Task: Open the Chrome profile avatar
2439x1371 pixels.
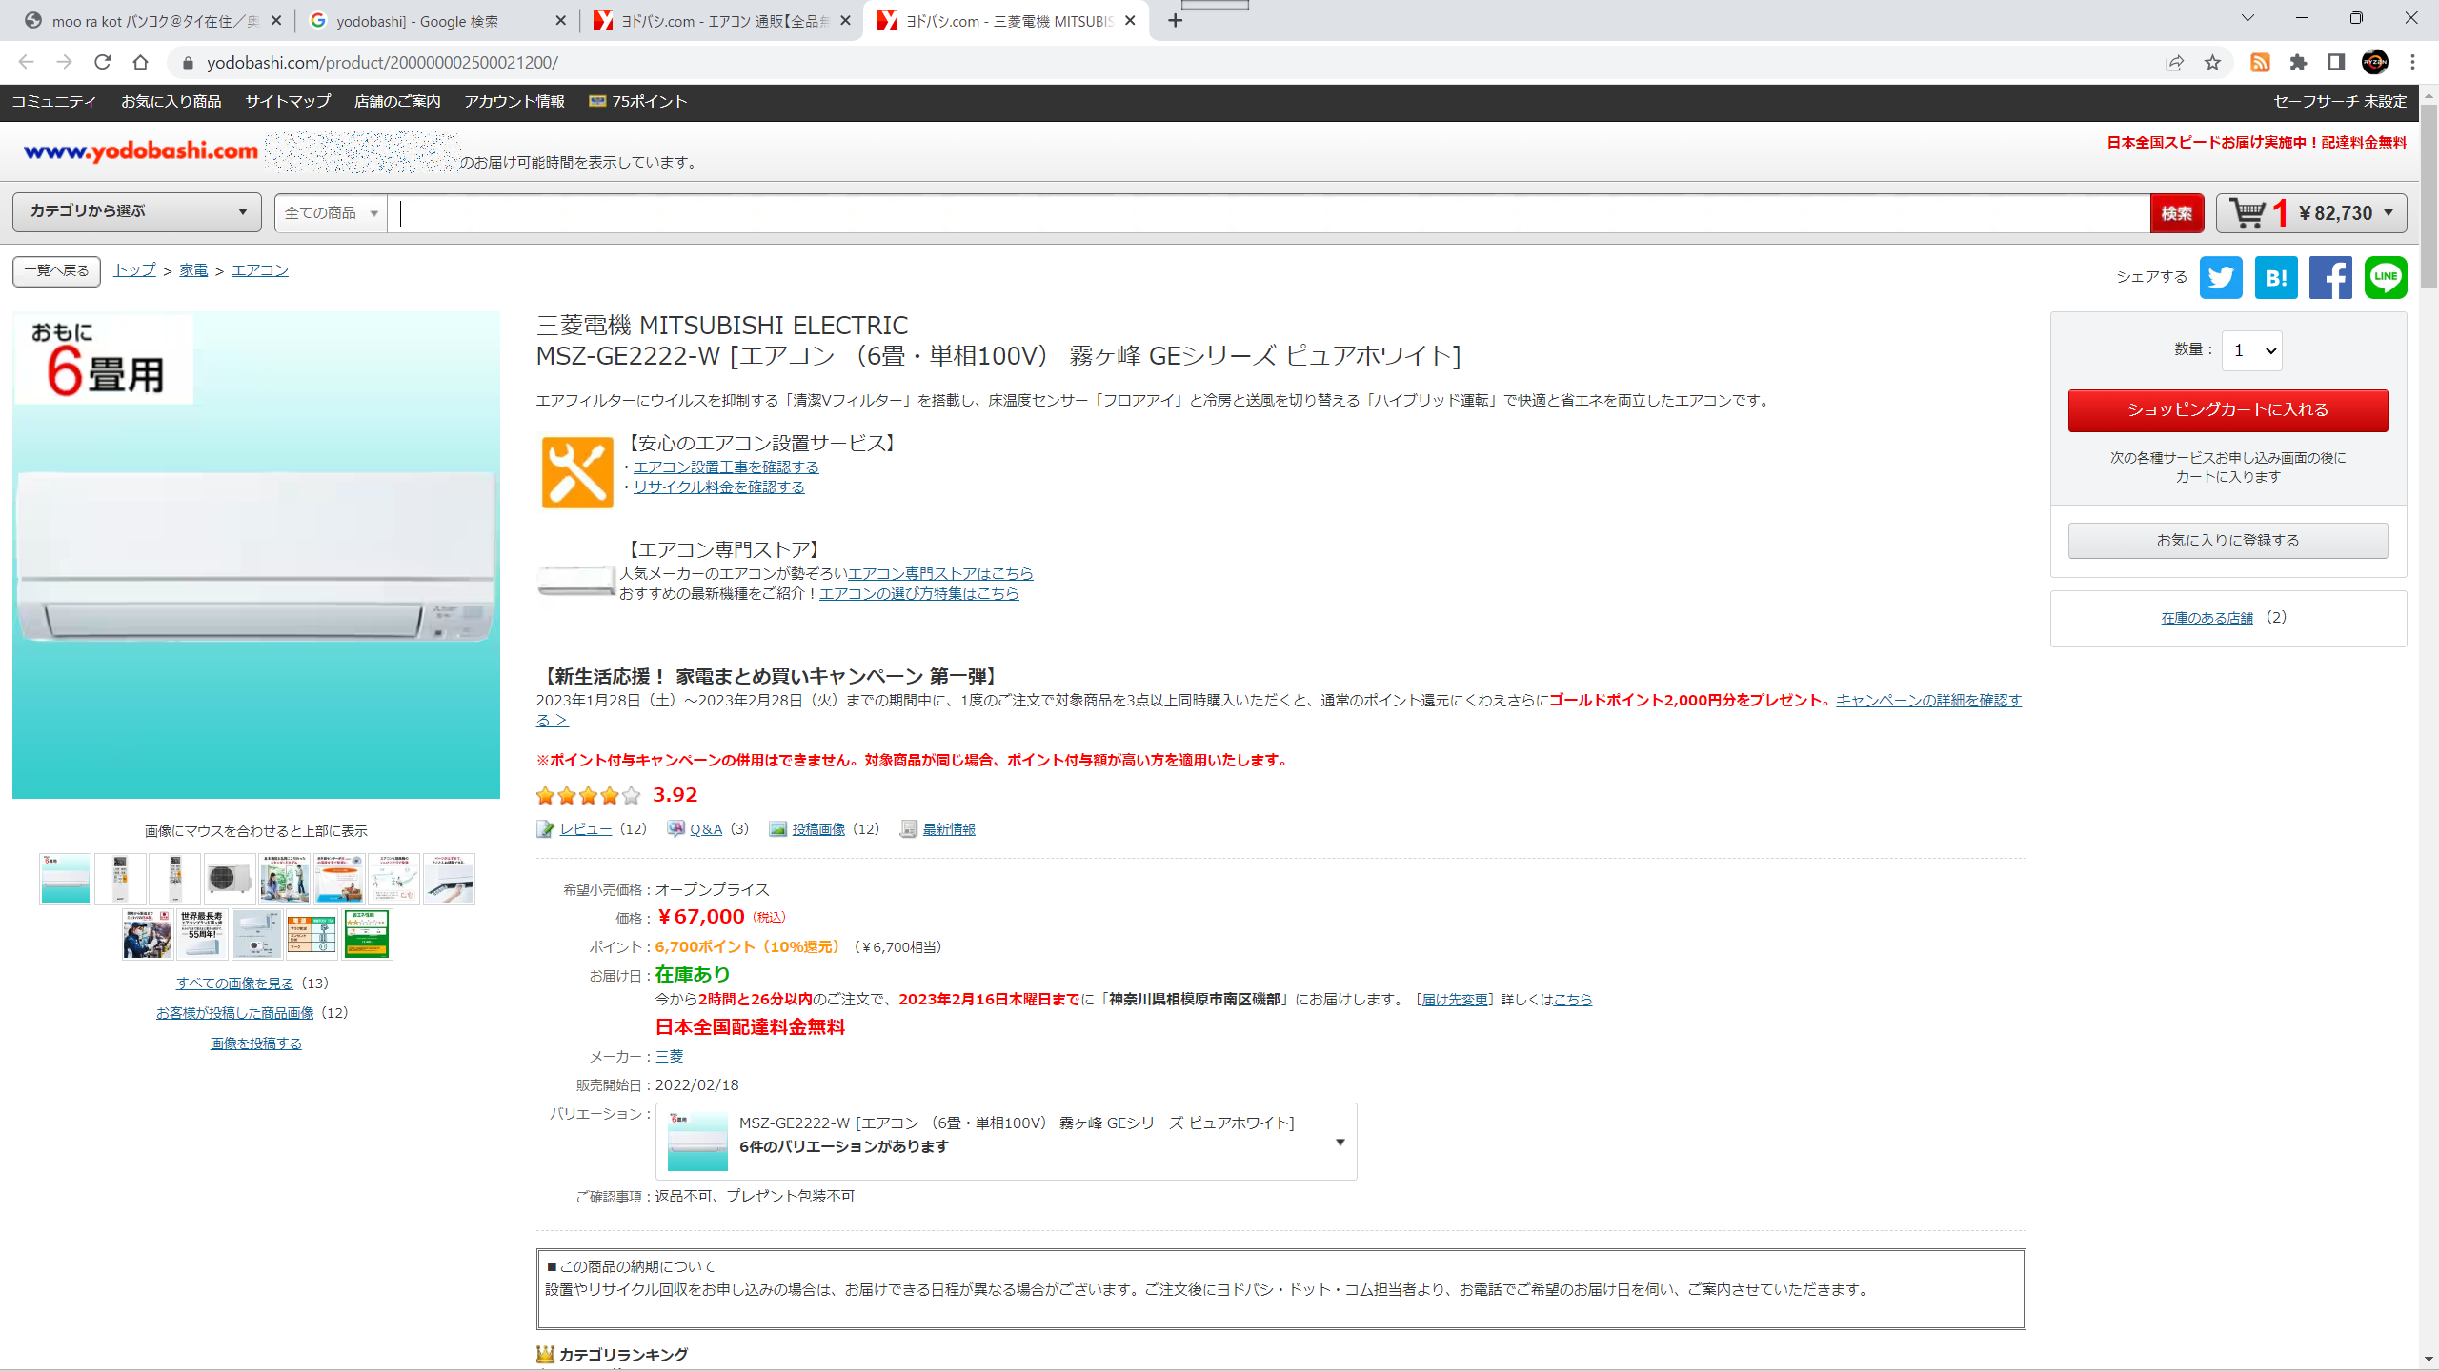Action: click(2375, 63)
